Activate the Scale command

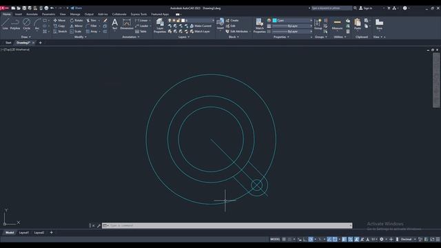[76, 32]
